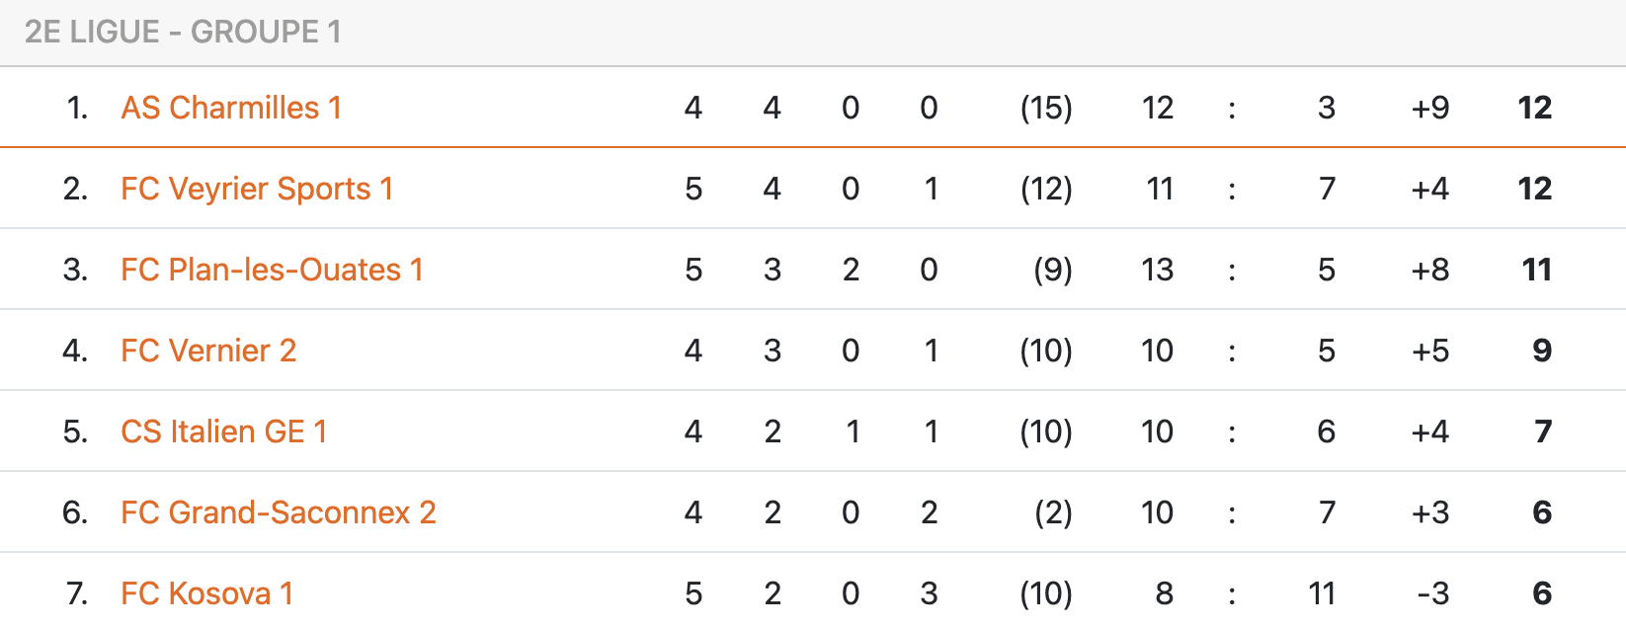Click the FC Veyrier Sports 1 link
The width and height of the screenshot is (1626, 628).
click(x=257, y=189)
